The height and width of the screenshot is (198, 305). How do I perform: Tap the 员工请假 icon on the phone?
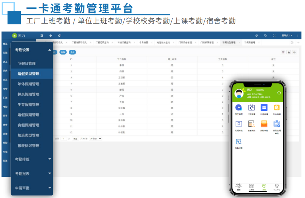click(x=239, y=108)
